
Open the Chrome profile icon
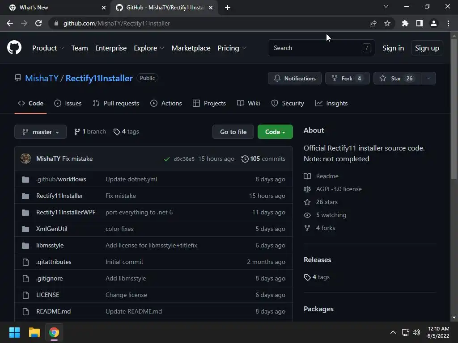pyautogui.click(x=434, y=23)
